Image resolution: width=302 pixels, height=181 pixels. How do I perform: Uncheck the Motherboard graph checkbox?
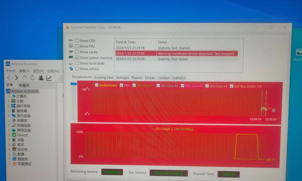97,85
